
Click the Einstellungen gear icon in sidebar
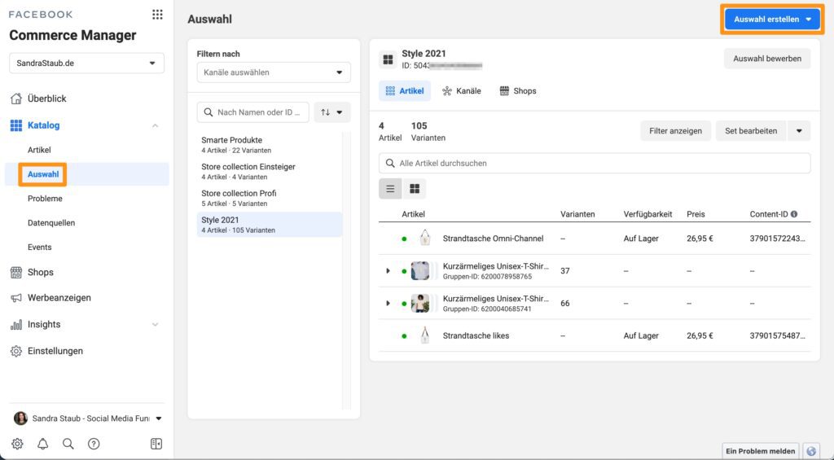(x=16, y=351)
